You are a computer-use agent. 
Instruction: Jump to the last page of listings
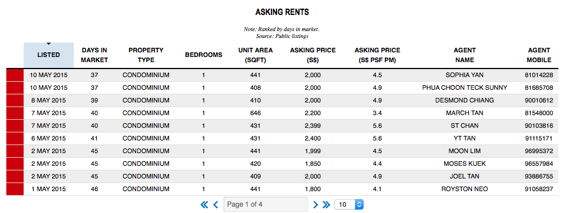point(326,205)
